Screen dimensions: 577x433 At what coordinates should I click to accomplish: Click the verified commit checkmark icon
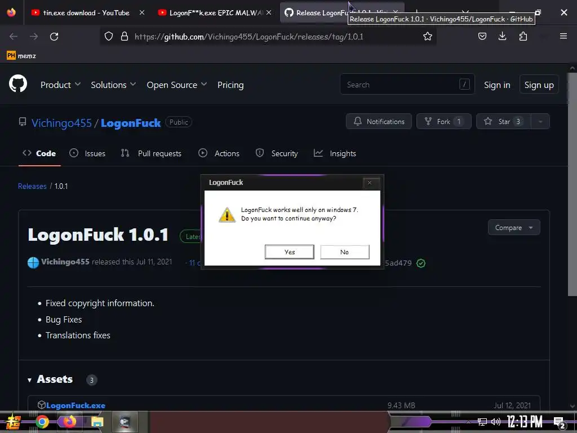(420, 263)
